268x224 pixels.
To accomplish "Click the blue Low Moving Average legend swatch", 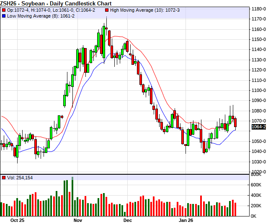I will [x=4, y=15].
